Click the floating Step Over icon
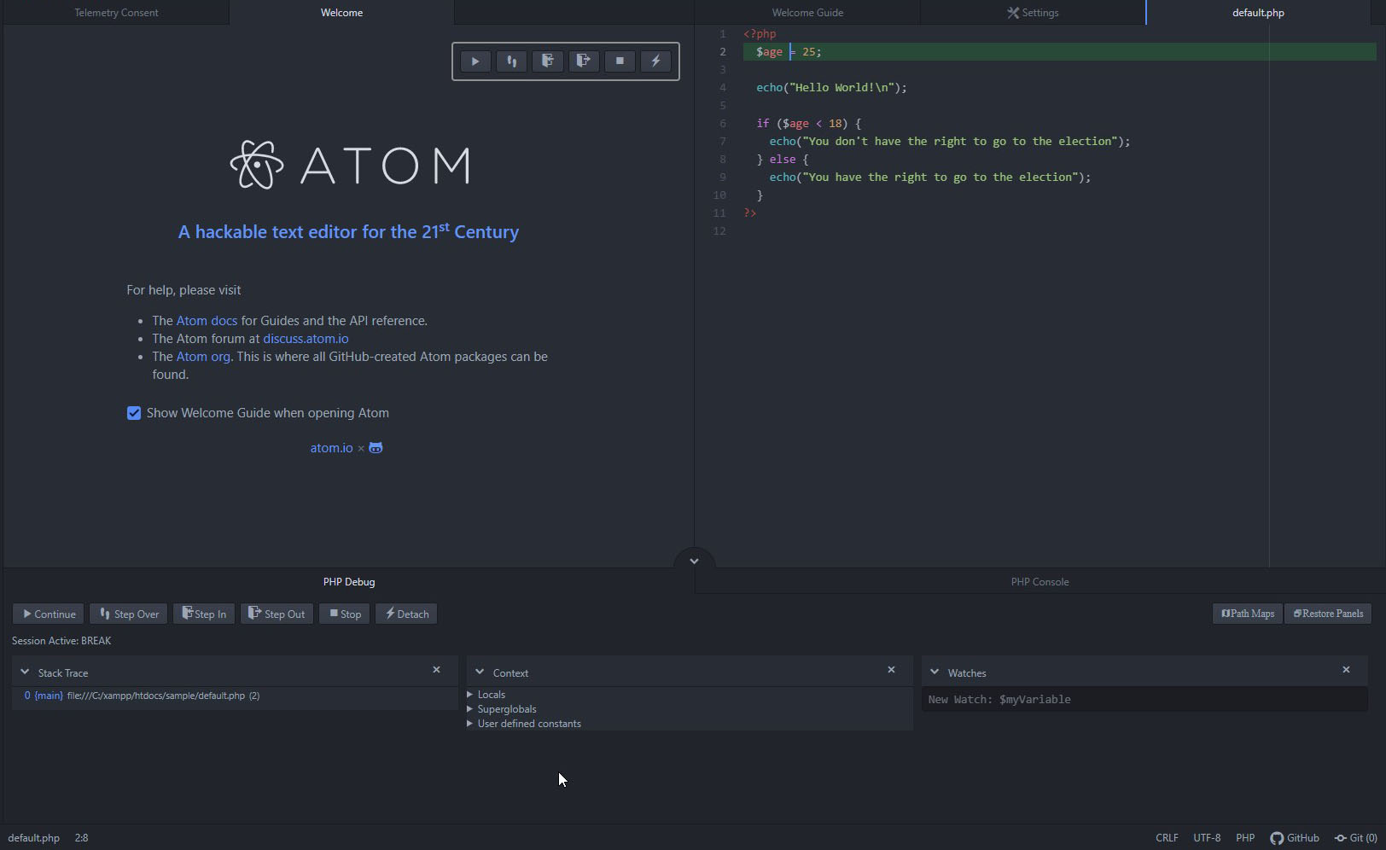 point(511,61)
